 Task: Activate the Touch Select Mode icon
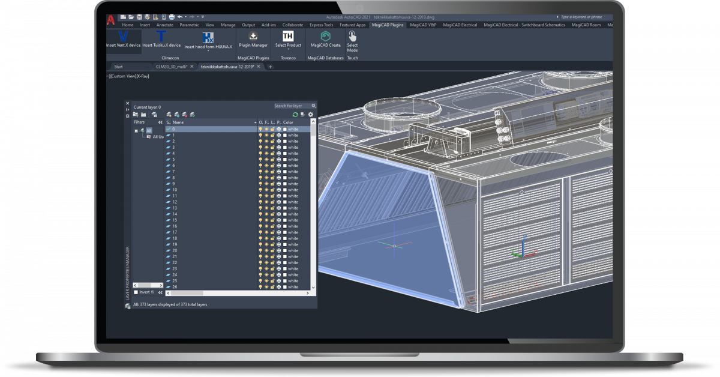point(352,37)
